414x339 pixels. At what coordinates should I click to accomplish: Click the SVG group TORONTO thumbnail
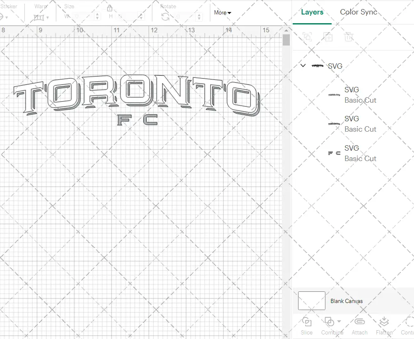point(318,66)
